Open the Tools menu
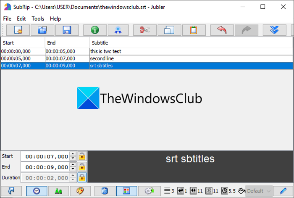Image resolution: width=294 pixels, height=198 pixels. tap(38, 19)
